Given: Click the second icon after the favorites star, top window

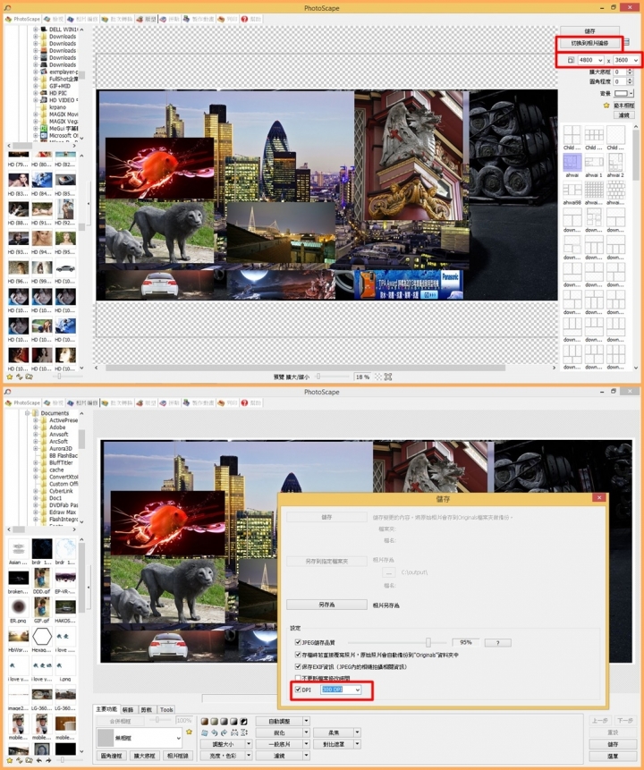Looking at the screenshot, I should (x=19, y=377).
